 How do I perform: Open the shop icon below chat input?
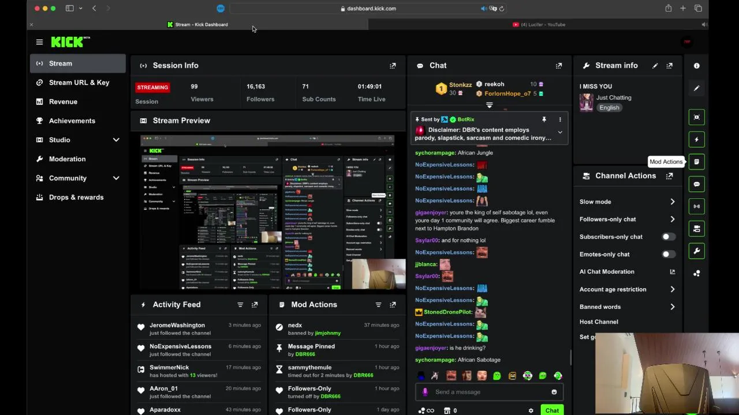[447, 410]
